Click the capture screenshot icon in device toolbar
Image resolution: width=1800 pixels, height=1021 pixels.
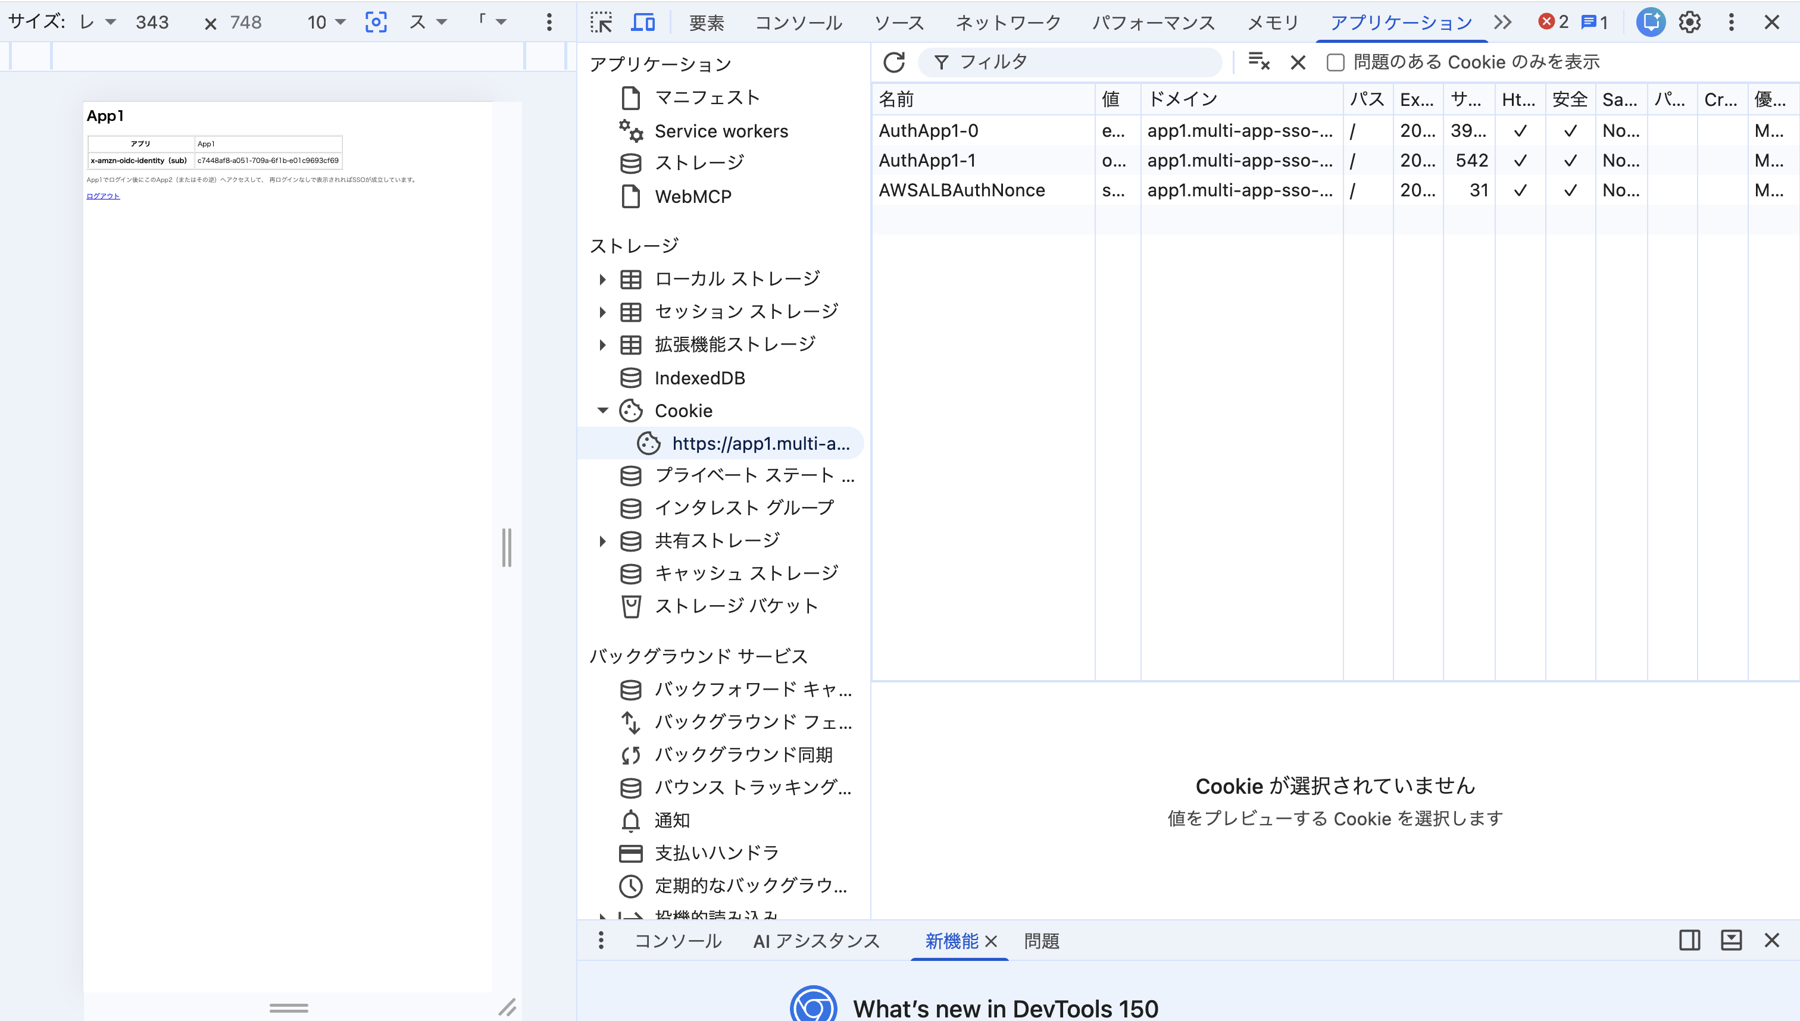376,23
